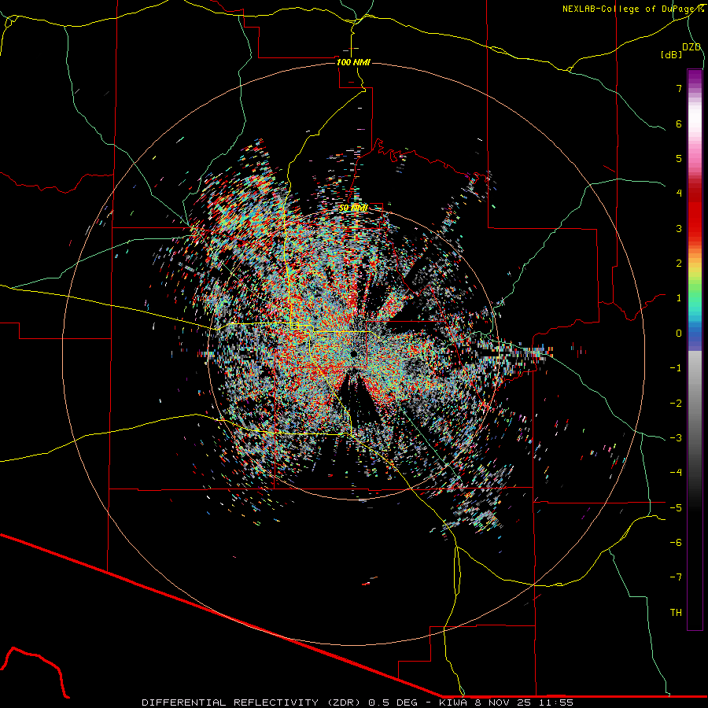
Task: Click the 100 NMI range ring label
Action: pos(353,62)
